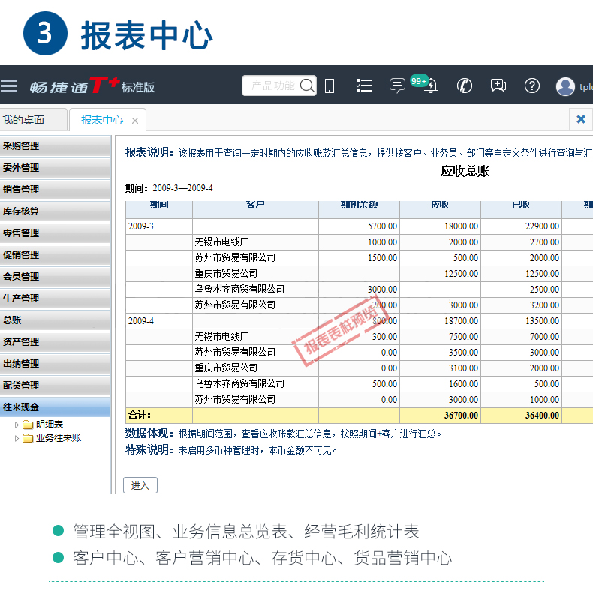Open the hamburger main menu
Screen dimensions: 593x615
tap(9, 86)
